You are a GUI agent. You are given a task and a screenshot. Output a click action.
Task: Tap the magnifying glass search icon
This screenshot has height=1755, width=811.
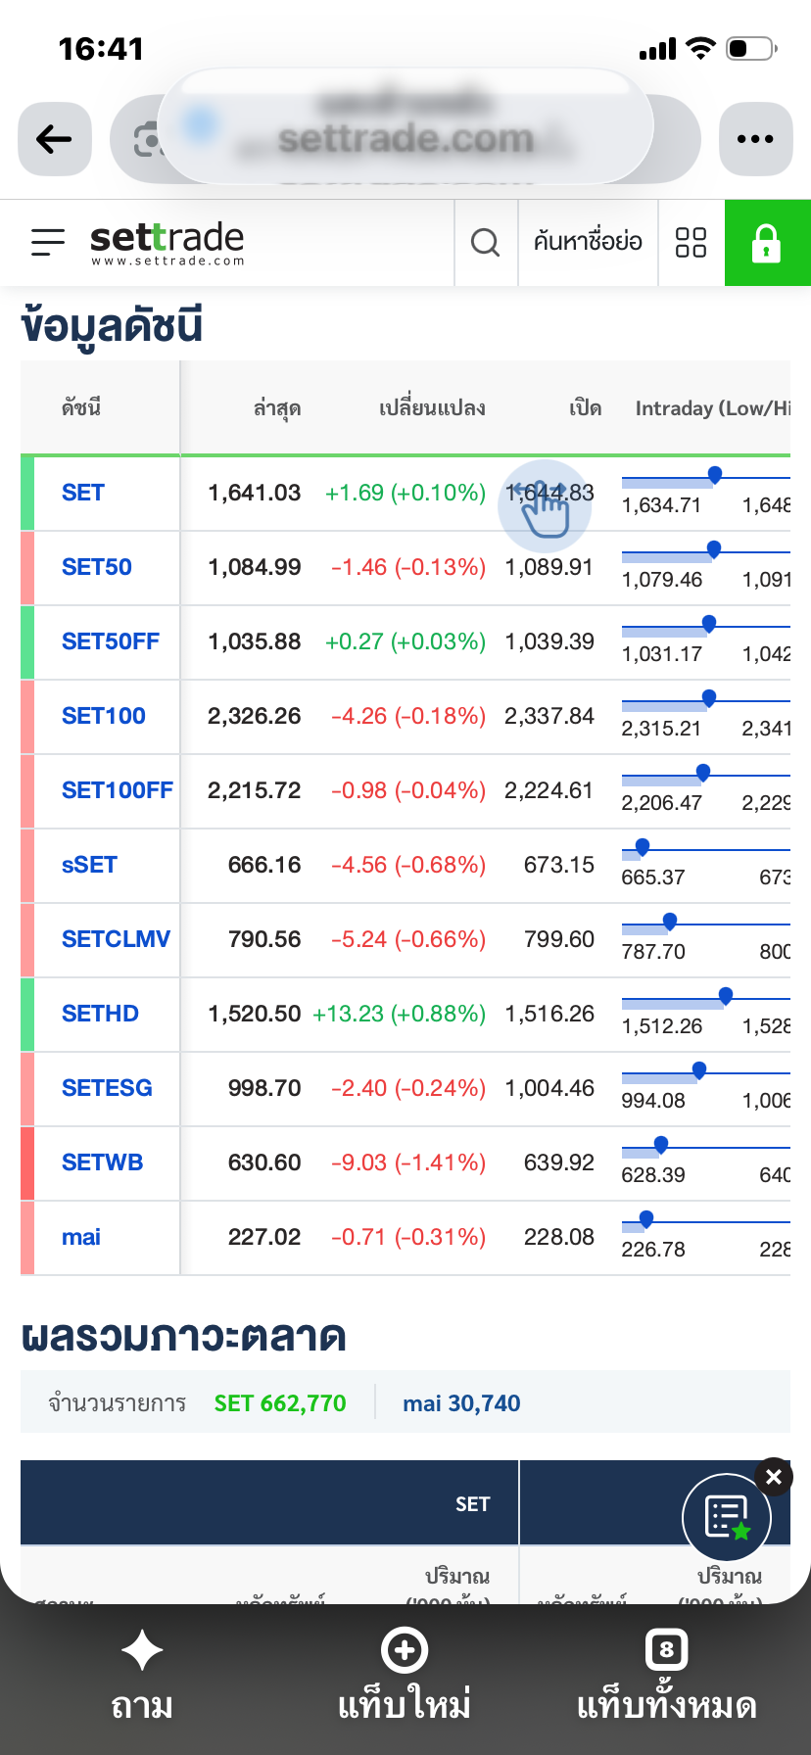[x=486, y=242]
